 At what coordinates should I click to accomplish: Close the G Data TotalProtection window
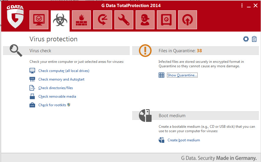point(255,6)
